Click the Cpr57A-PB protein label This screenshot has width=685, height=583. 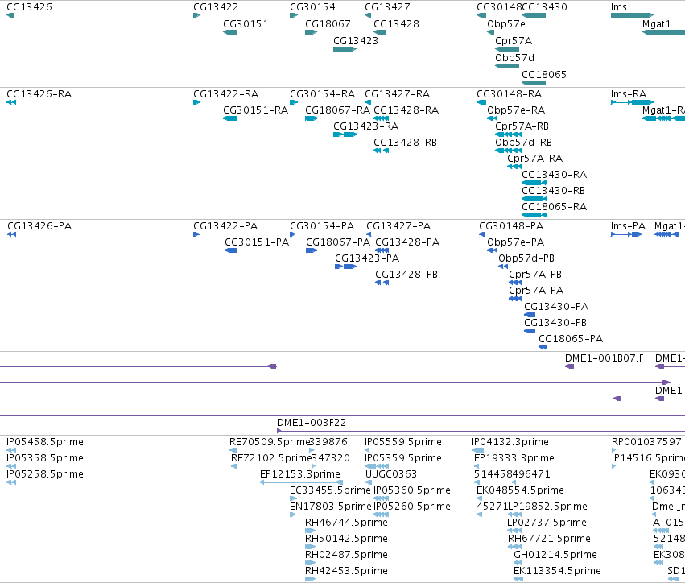(535, 275)
